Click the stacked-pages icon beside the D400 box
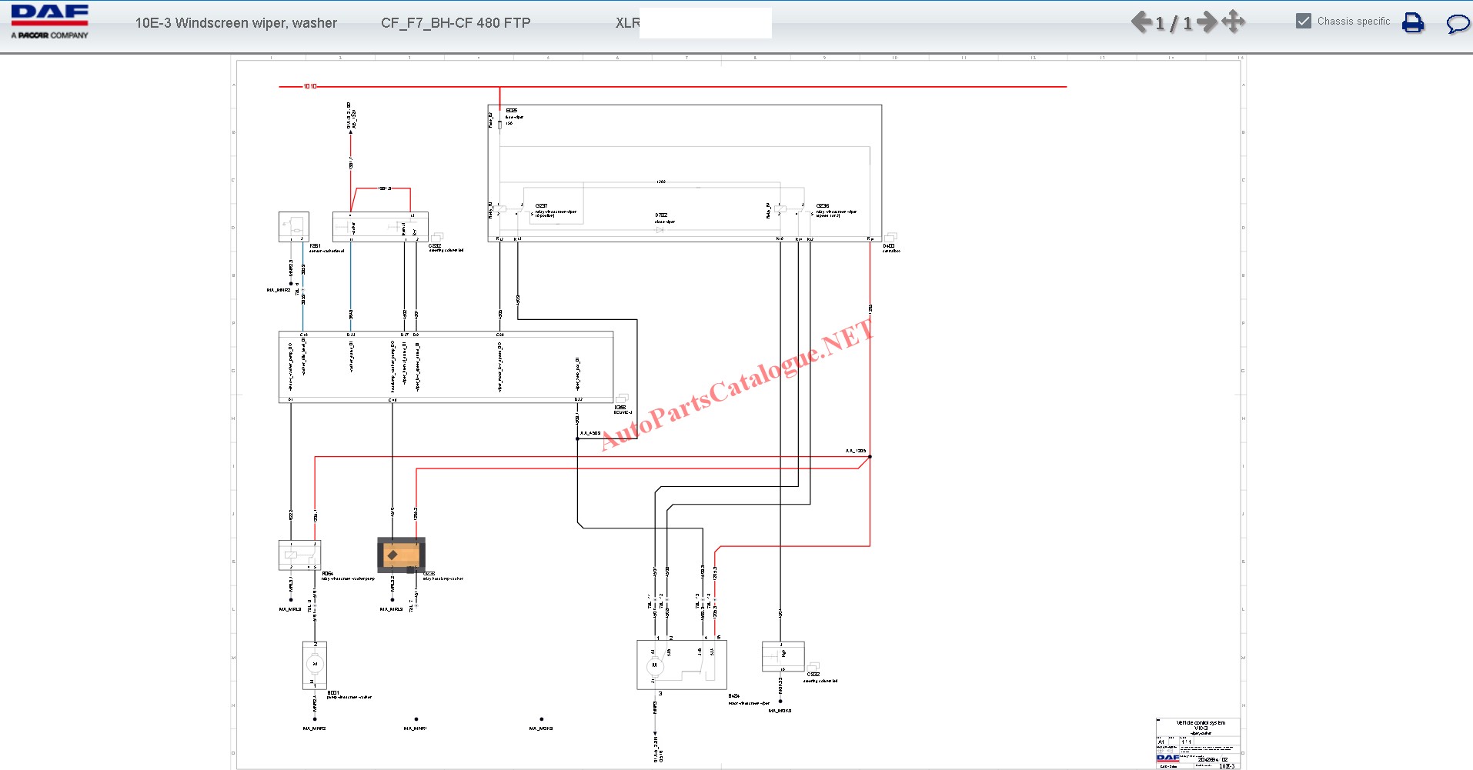 pyautogui.click(x=890, y=237)
